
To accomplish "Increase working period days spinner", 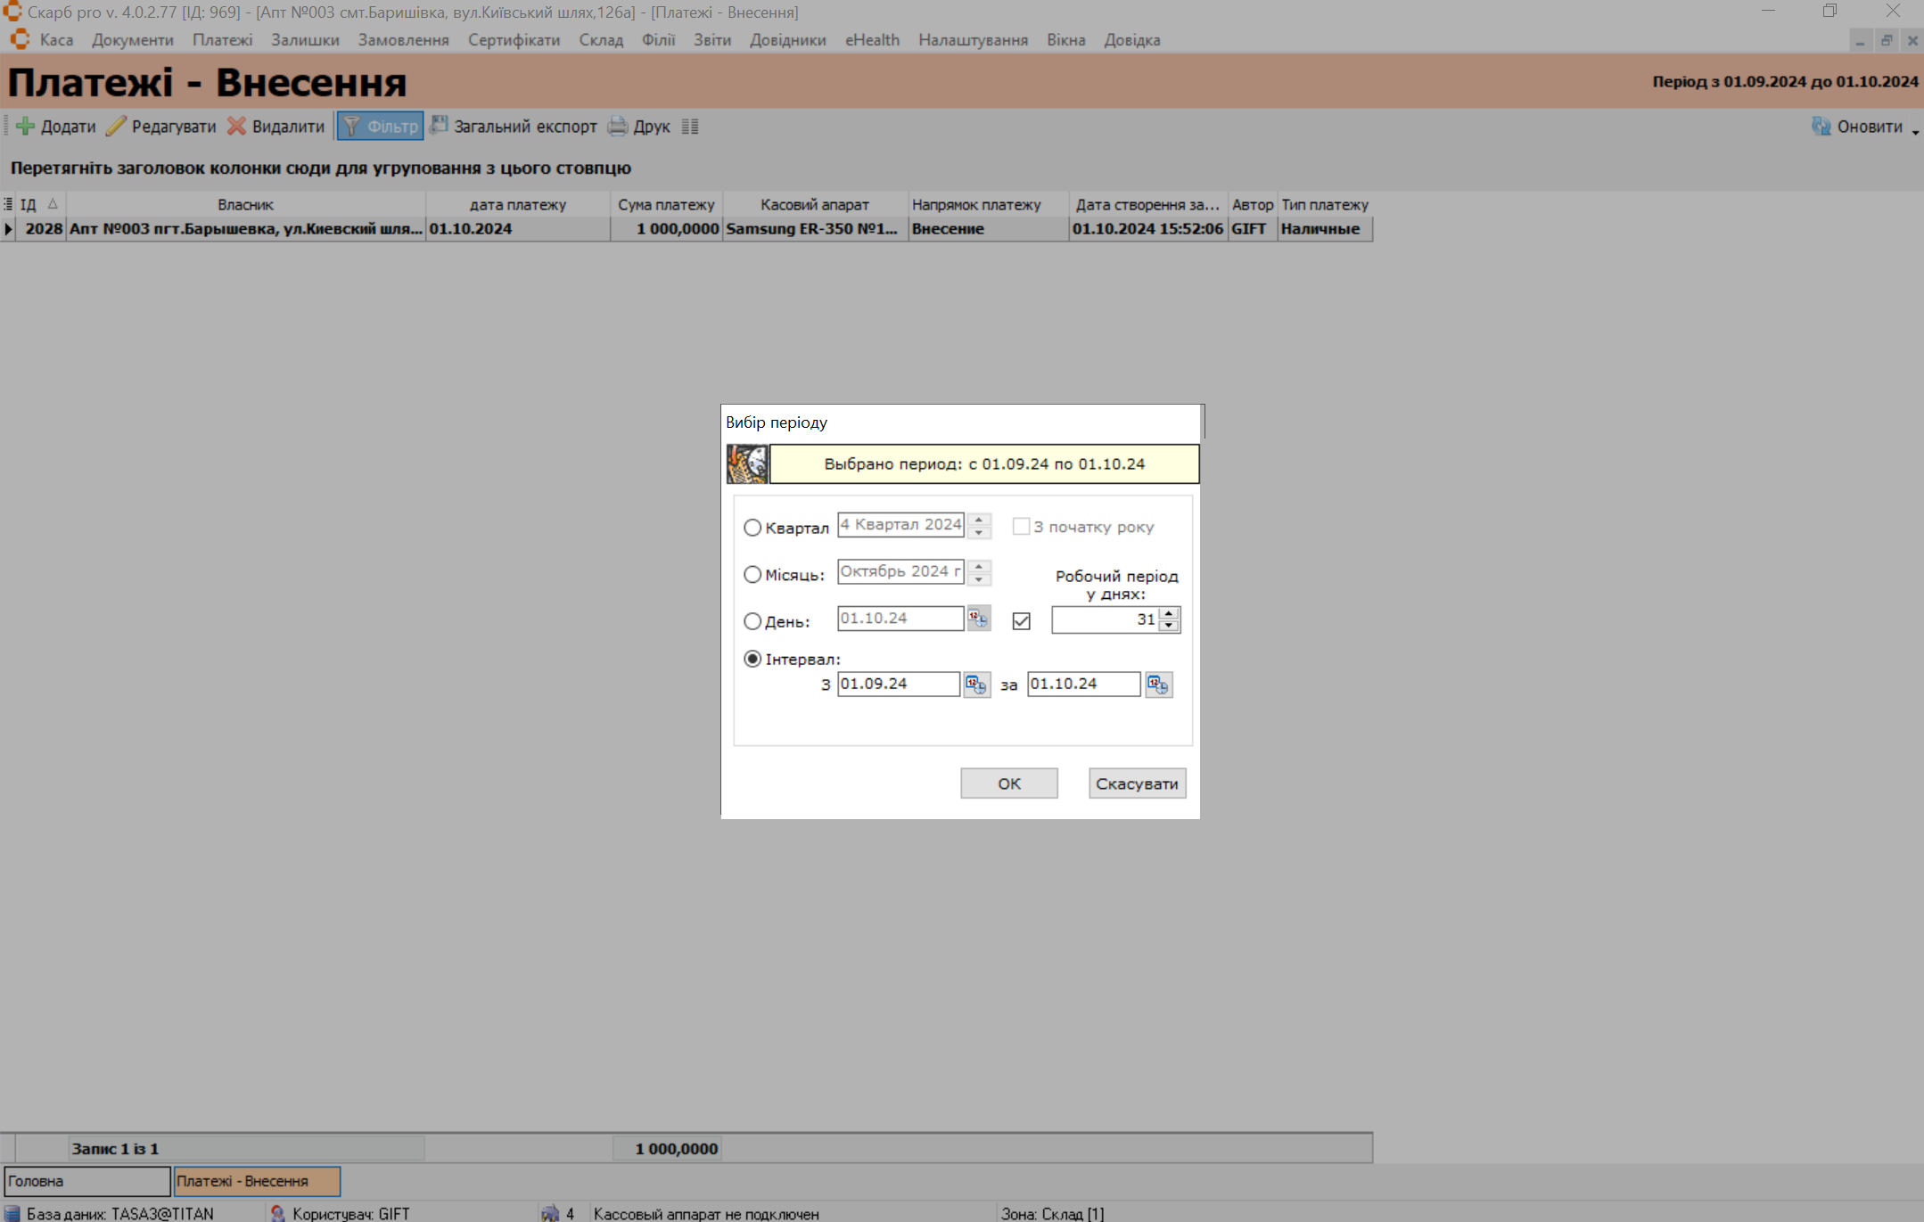I will point(1169,613).
